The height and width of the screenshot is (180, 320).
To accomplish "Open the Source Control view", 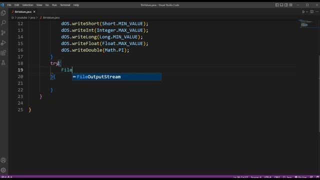I will point(3,33).
